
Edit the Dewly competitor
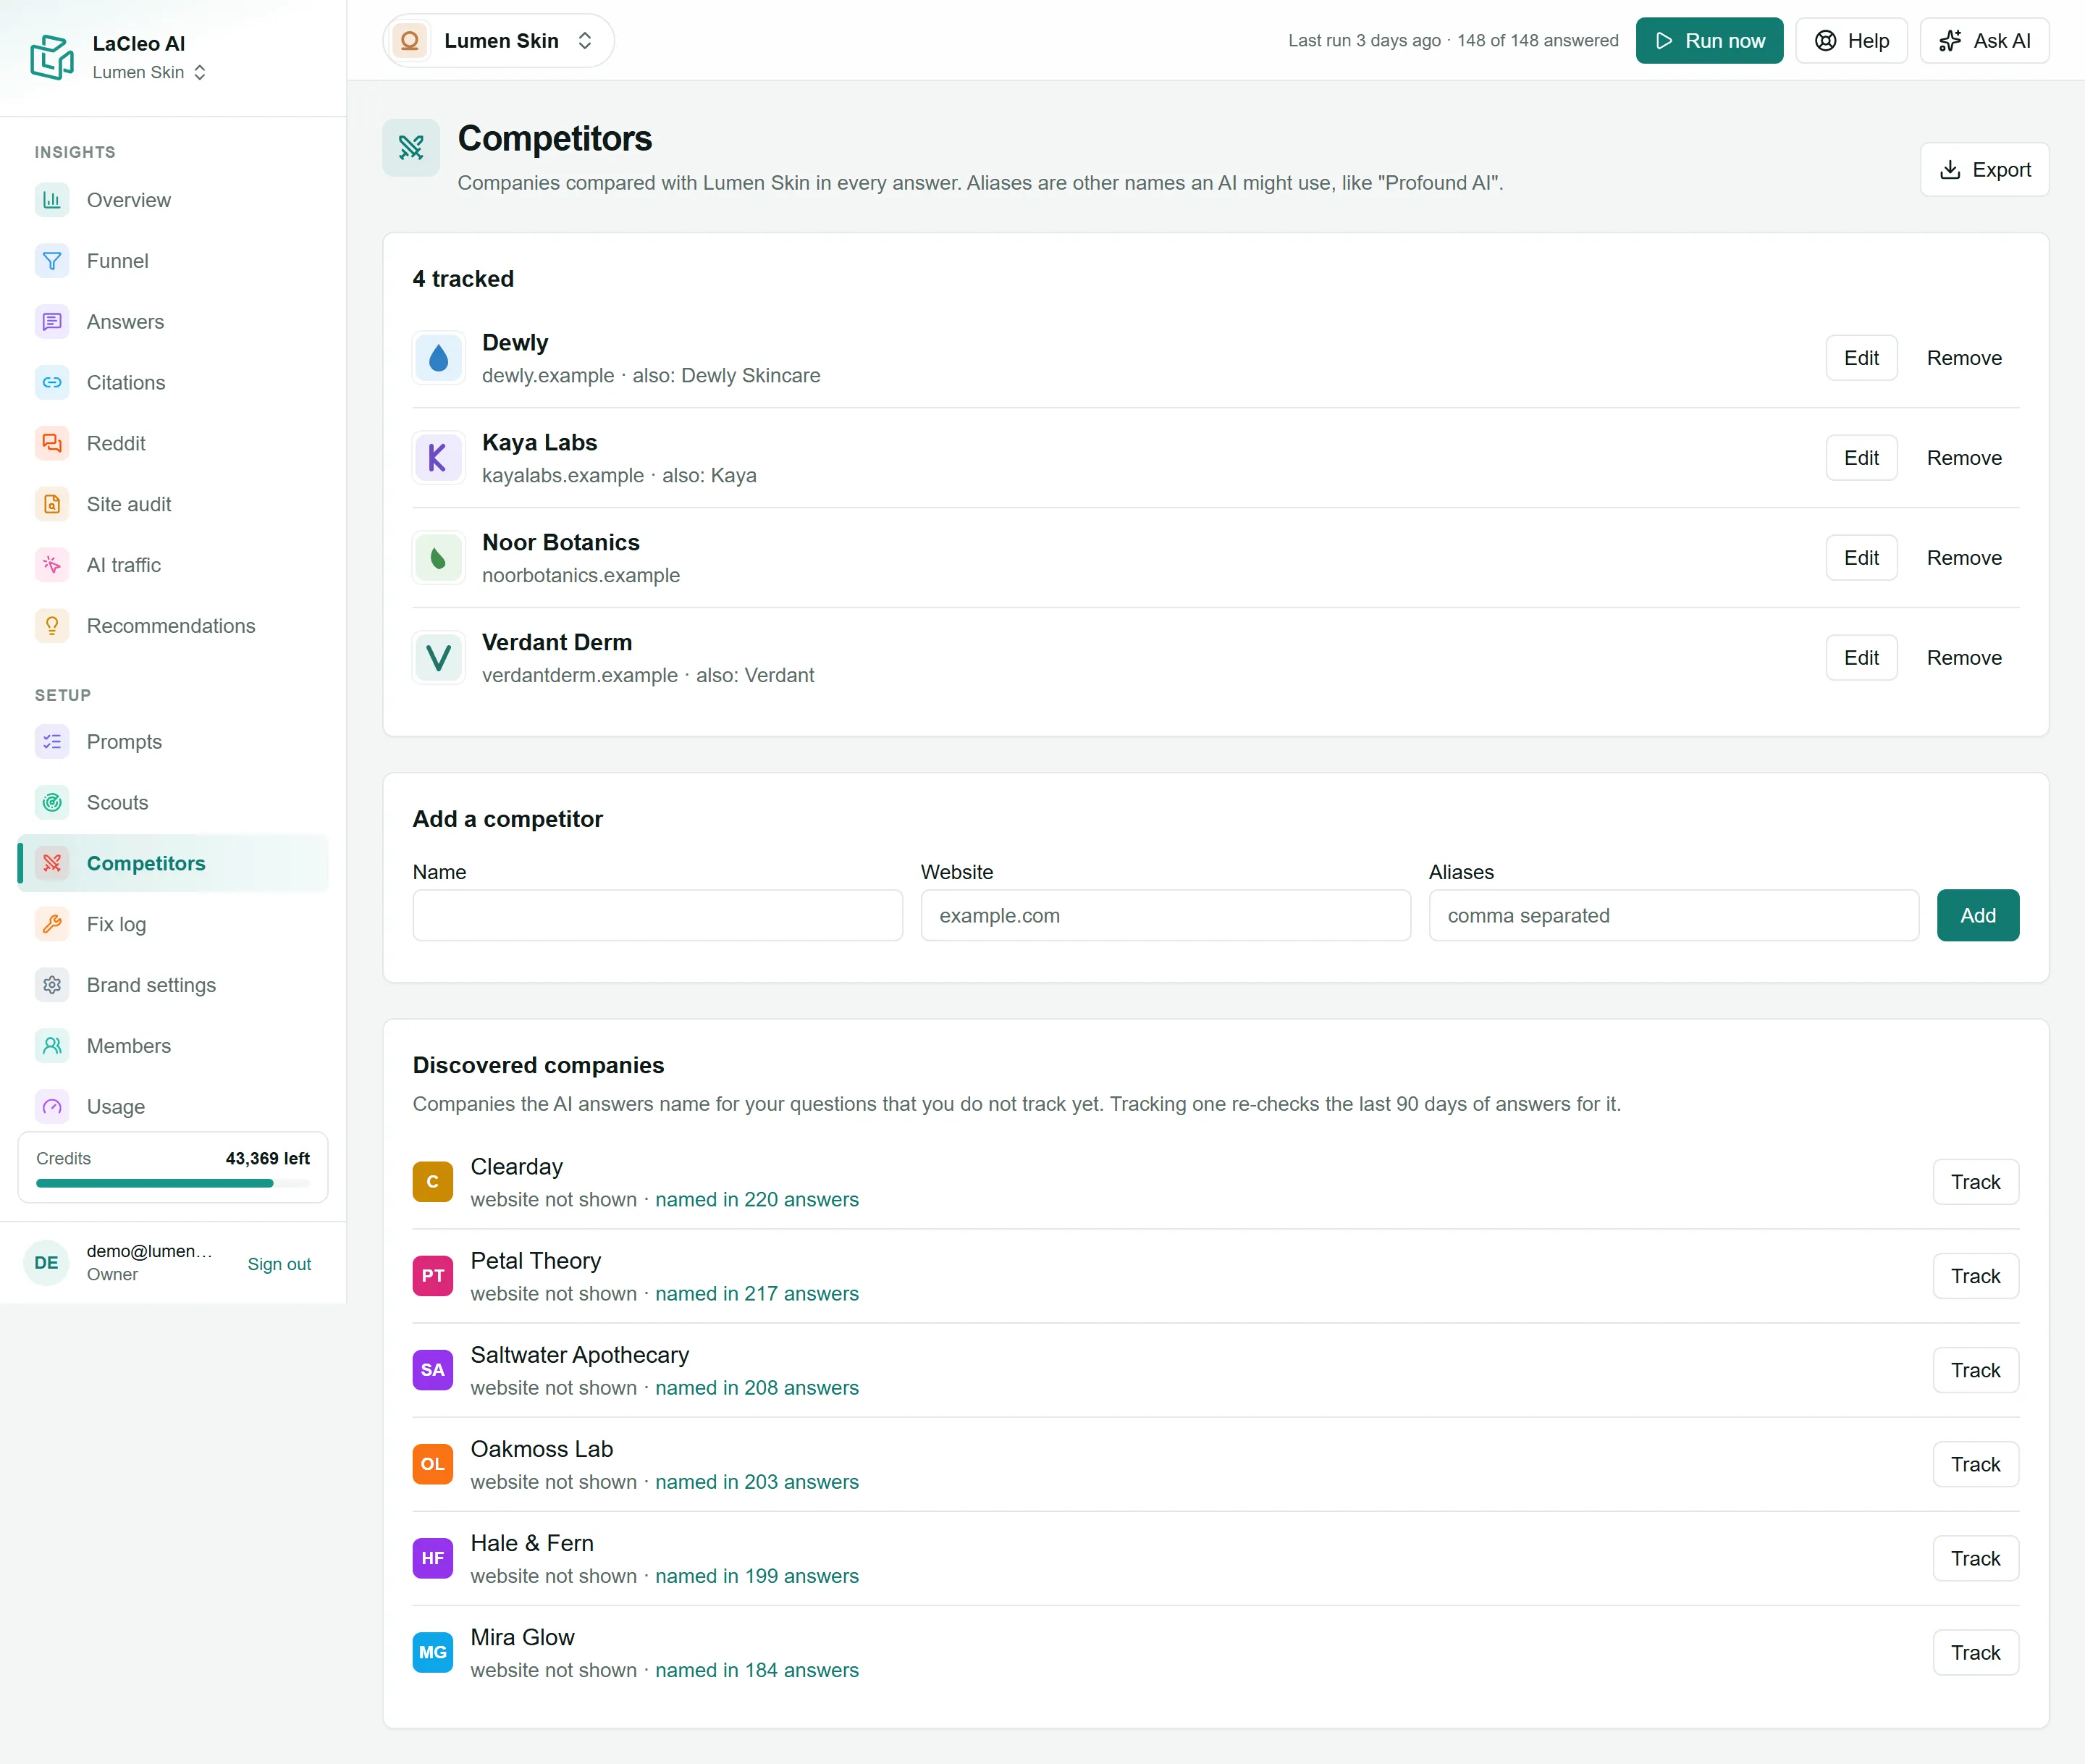1861,358
